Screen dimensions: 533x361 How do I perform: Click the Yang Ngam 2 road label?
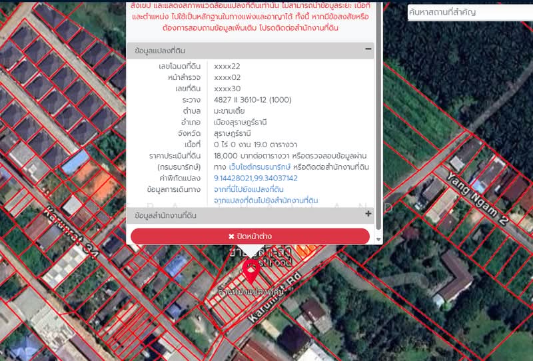476,198
